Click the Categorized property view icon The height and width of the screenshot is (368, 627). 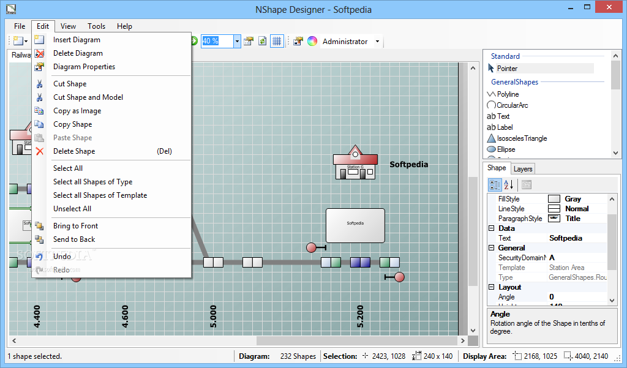coord(495,185)
